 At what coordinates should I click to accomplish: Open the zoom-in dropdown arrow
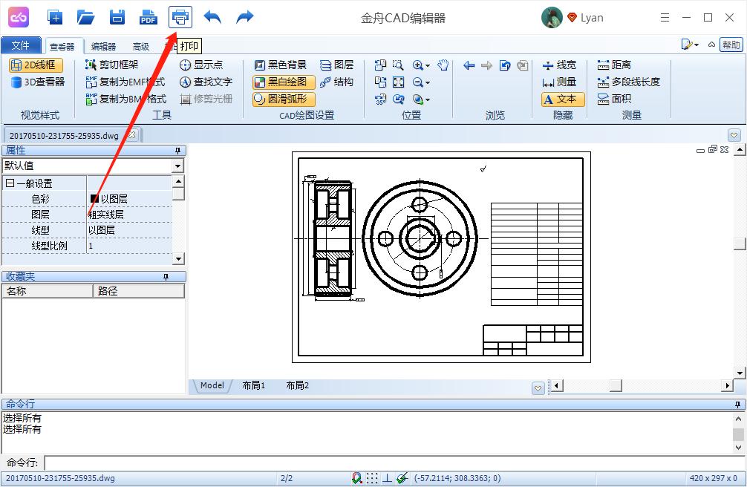click(428, 66)
